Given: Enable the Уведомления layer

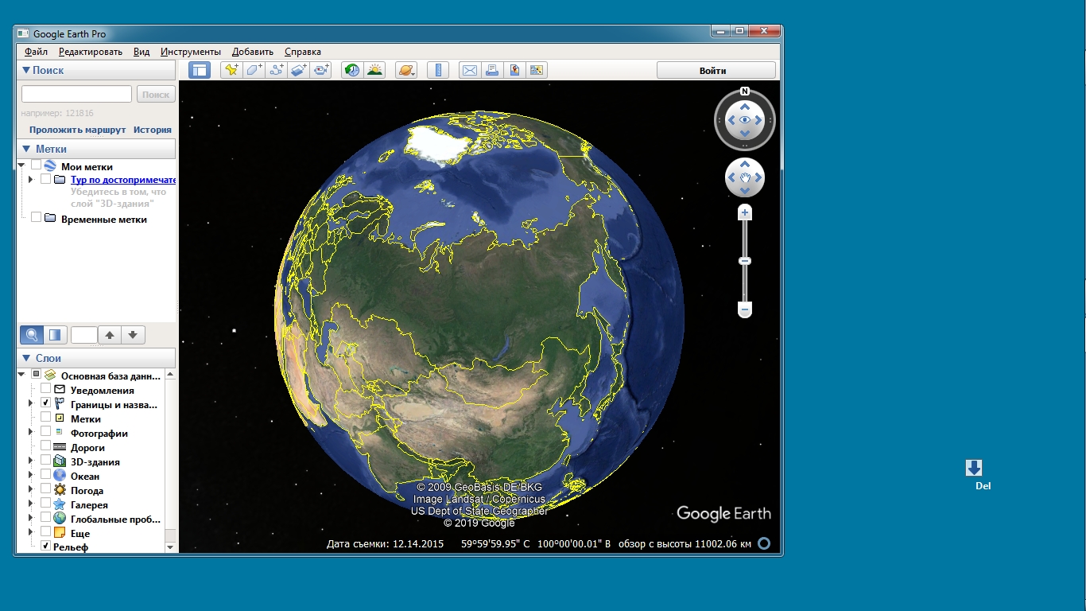Looking at the screenshot, I should click(45, 389).
